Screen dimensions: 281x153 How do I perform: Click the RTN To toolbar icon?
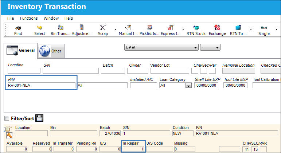(x=238, y=28)
